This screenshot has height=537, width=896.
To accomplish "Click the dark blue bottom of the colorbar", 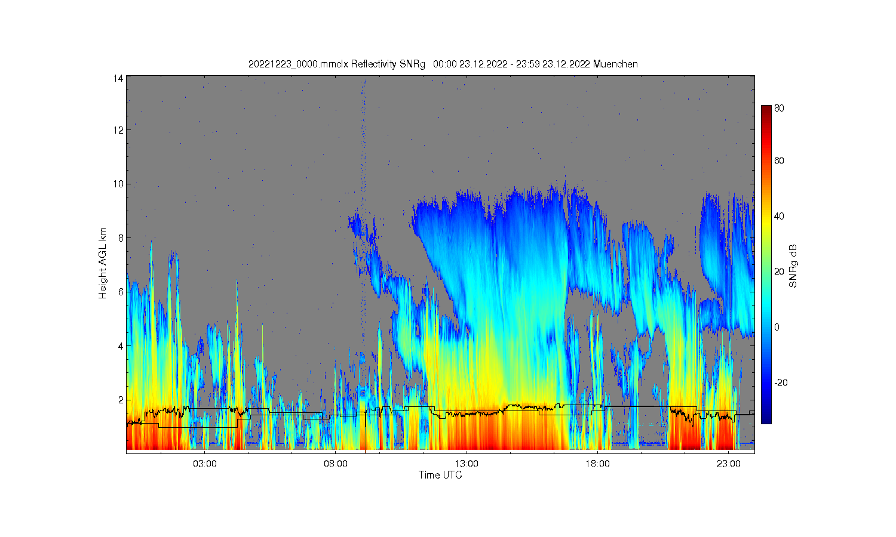I will point(766,418).
